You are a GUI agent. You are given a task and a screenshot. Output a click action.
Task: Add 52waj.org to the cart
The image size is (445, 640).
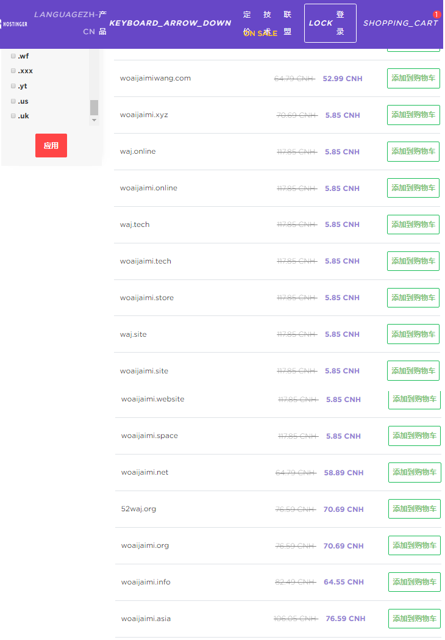415,509
